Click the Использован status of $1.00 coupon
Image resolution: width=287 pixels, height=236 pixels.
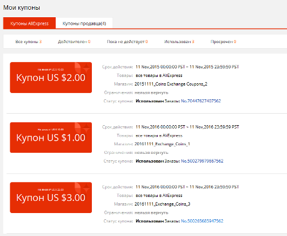click(150, 161)
